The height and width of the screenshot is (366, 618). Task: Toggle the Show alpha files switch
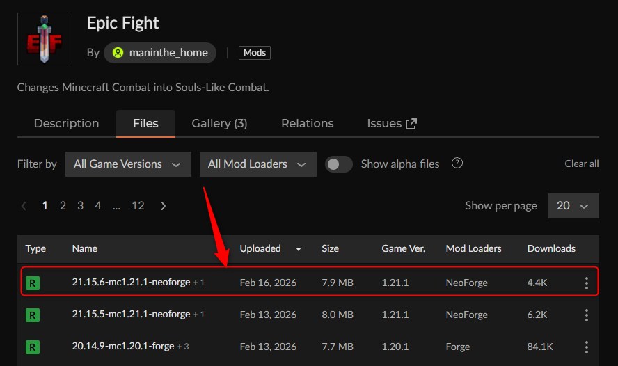coord(338,164)
